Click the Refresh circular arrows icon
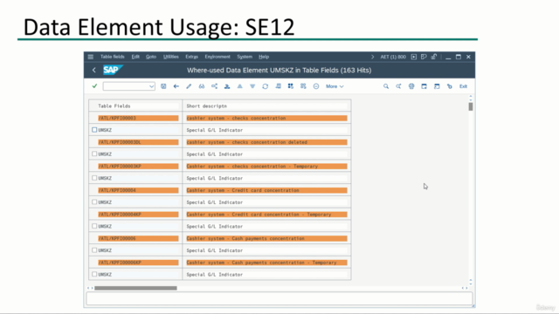 266,86
